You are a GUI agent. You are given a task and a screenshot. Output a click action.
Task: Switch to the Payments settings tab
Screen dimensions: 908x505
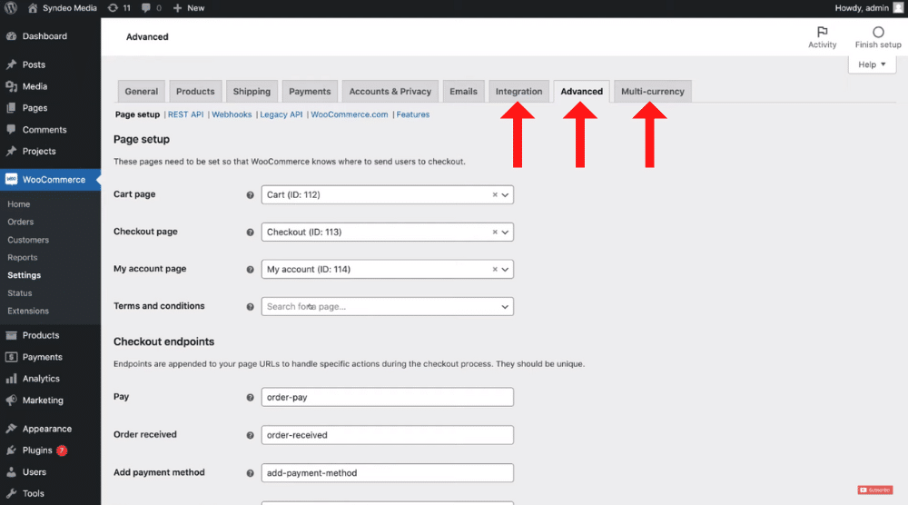coord(310,92)
